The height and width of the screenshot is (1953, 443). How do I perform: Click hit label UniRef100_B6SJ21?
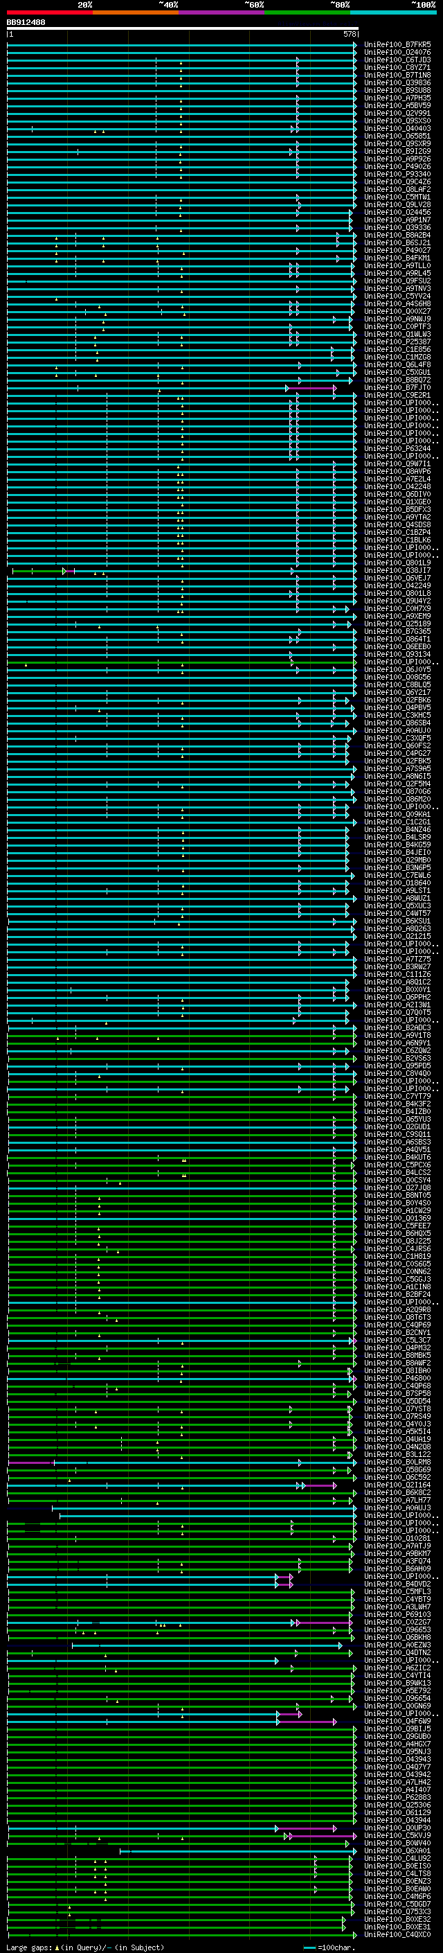point(397,242)
